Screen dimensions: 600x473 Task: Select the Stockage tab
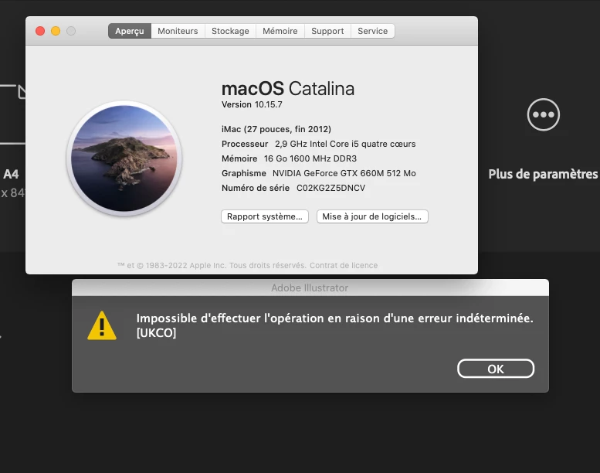pyautogui.click(x=230, y=31)
